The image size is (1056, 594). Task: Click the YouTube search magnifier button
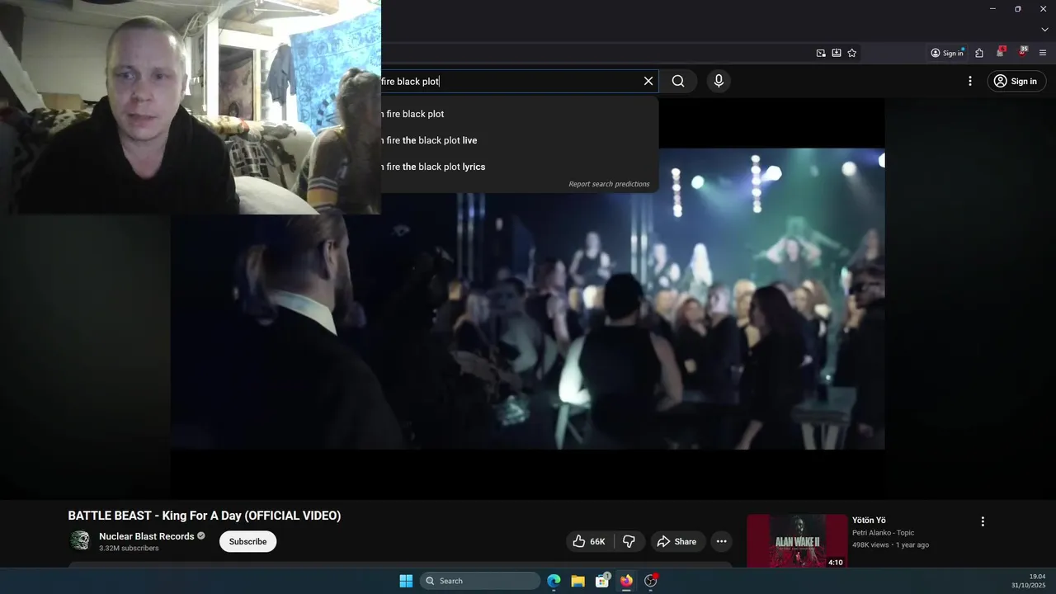click(678, 81)
